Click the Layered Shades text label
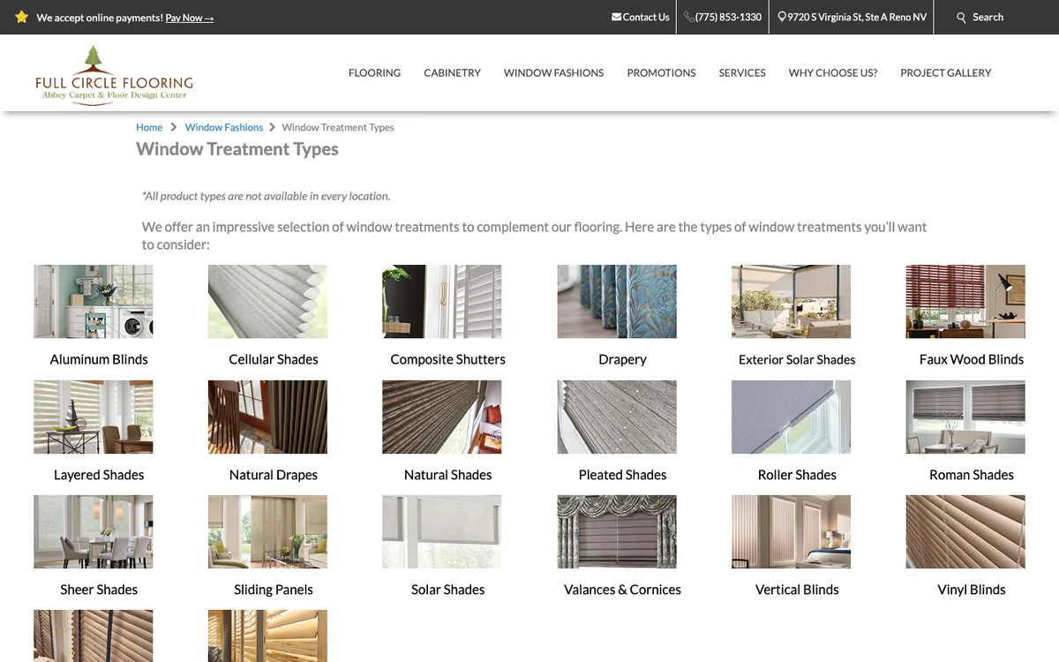The image size is (1059, 662). 99,475
